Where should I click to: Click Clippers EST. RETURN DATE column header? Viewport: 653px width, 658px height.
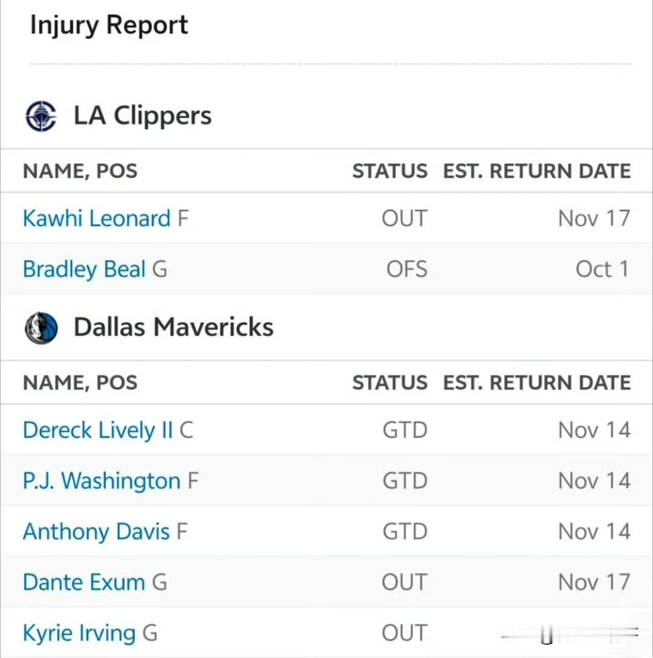click(x=537, y=171)
